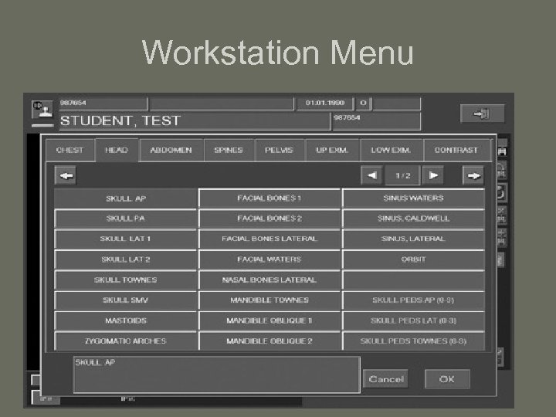Click the STUDENT, TEST patient name field
556x417 pixels.
tap(195, 121)
